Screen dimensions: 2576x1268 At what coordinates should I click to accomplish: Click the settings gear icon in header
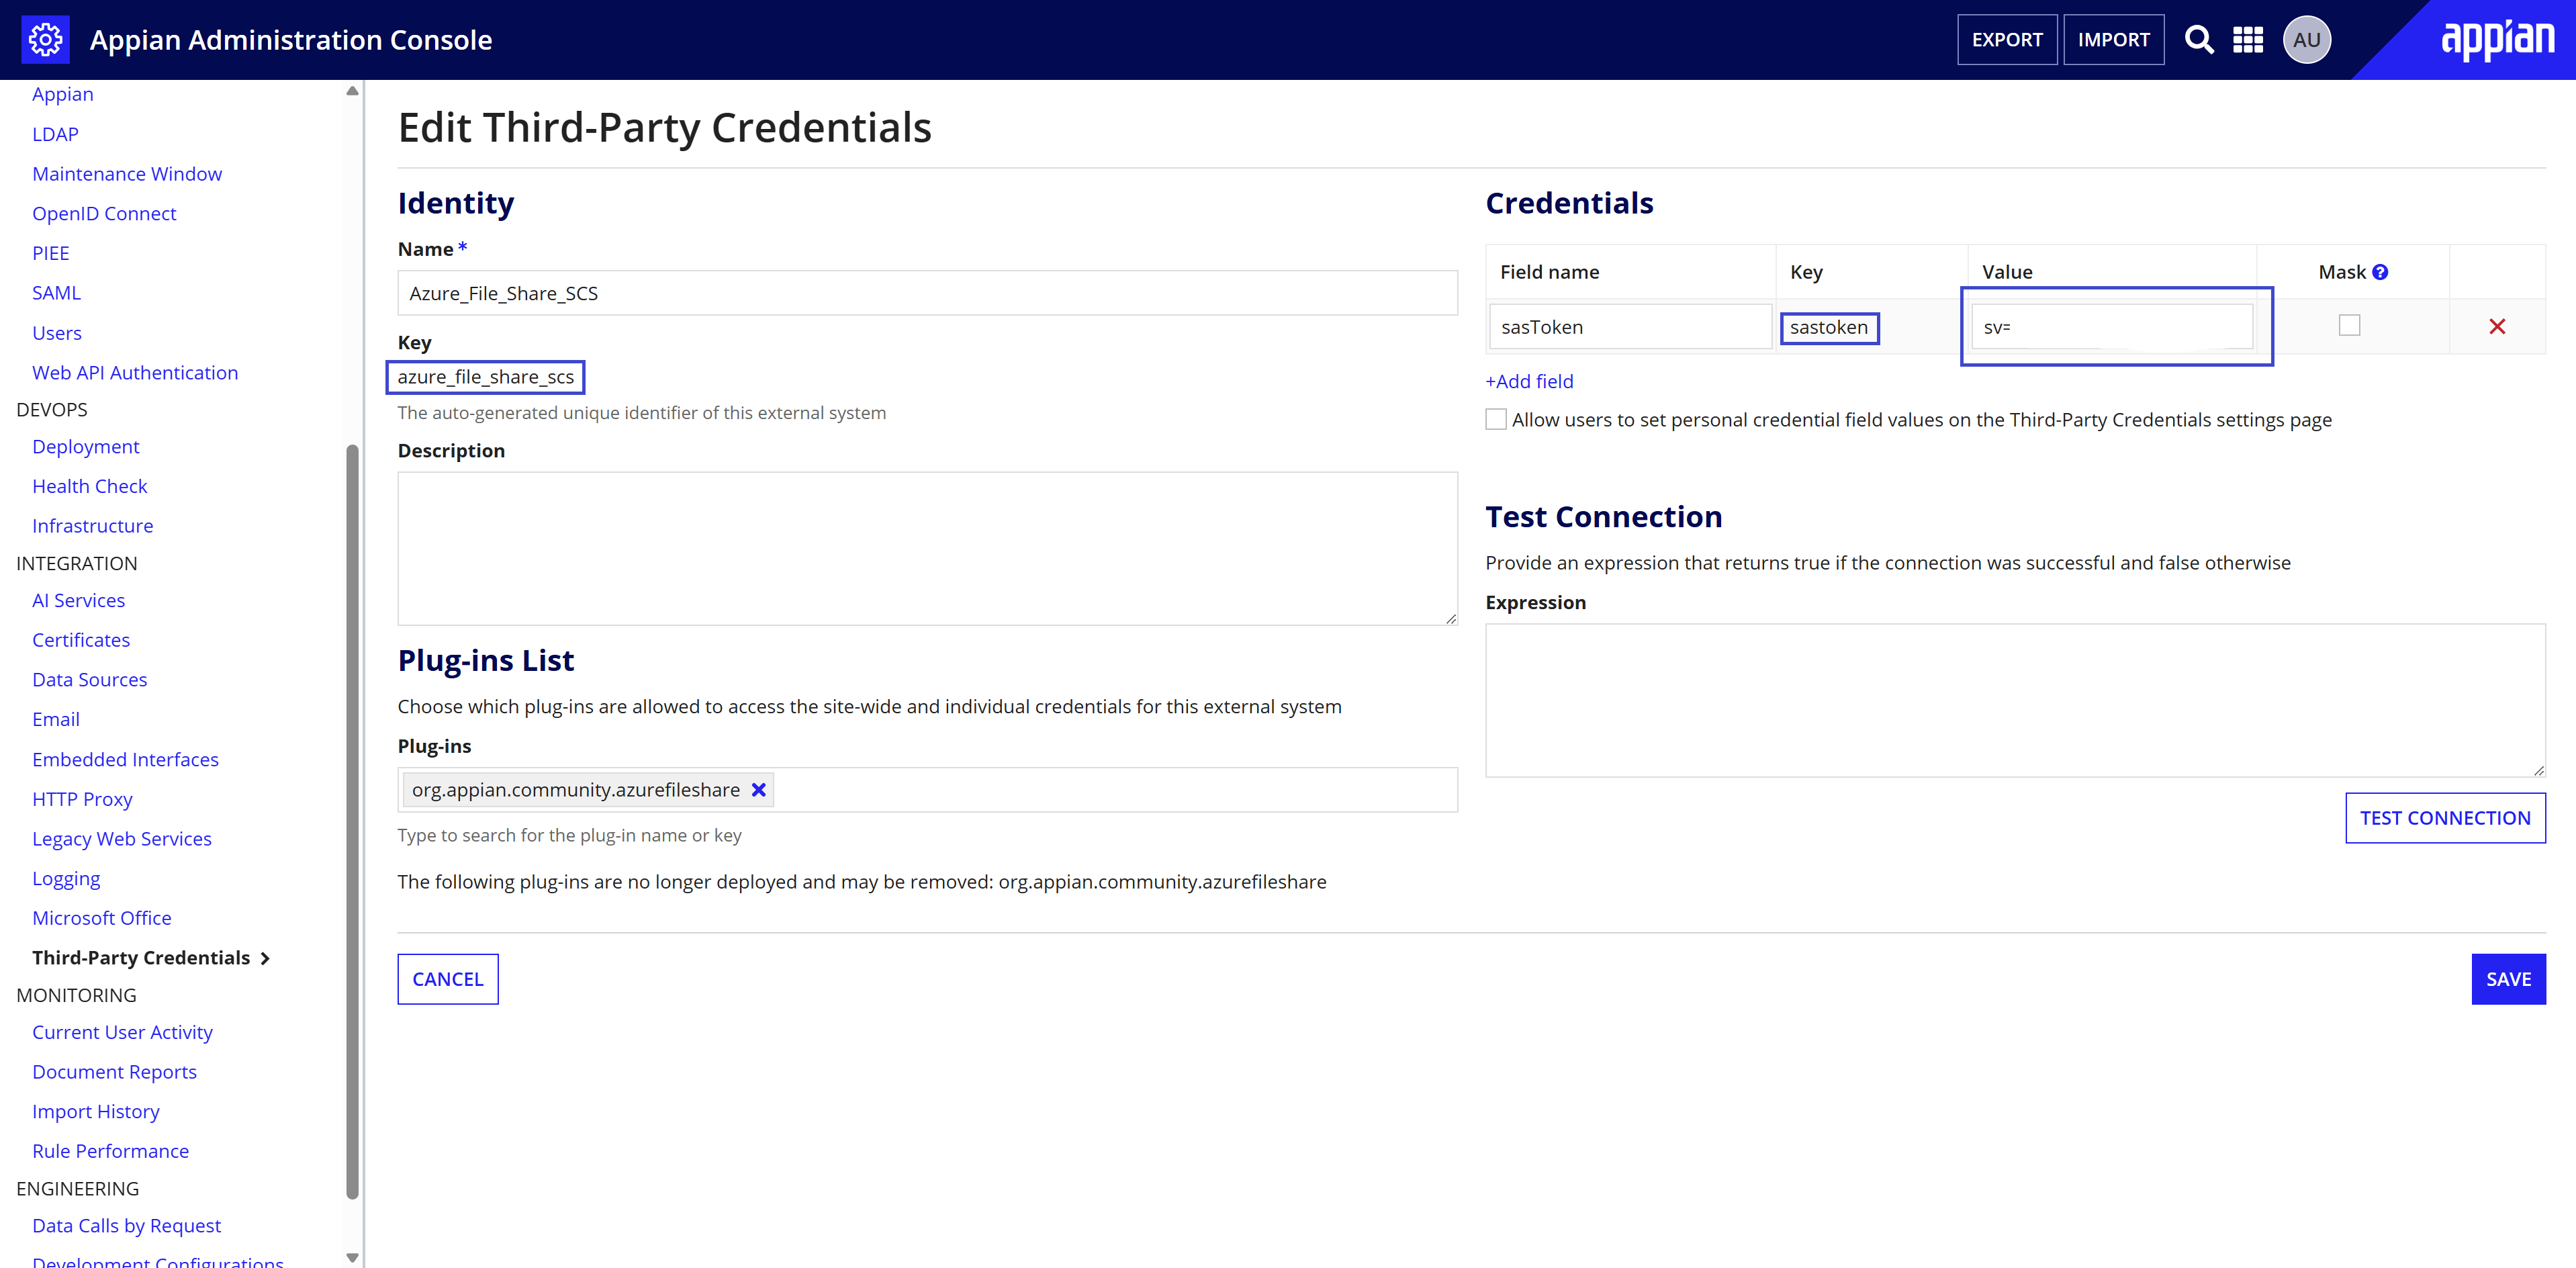pyautogui.click(x=45, y=40)
